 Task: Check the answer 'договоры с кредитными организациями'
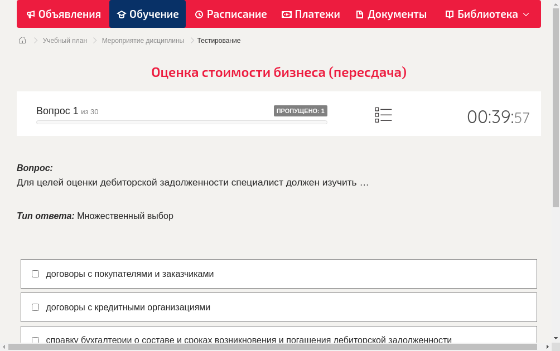pyautogui.click(x=35, y=307)
